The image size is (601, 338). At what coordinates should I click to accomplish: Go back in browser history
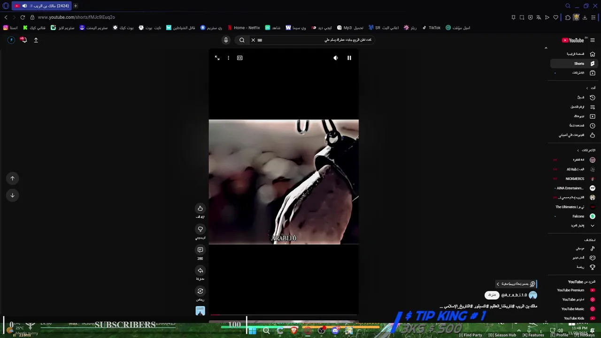point(6,17)
